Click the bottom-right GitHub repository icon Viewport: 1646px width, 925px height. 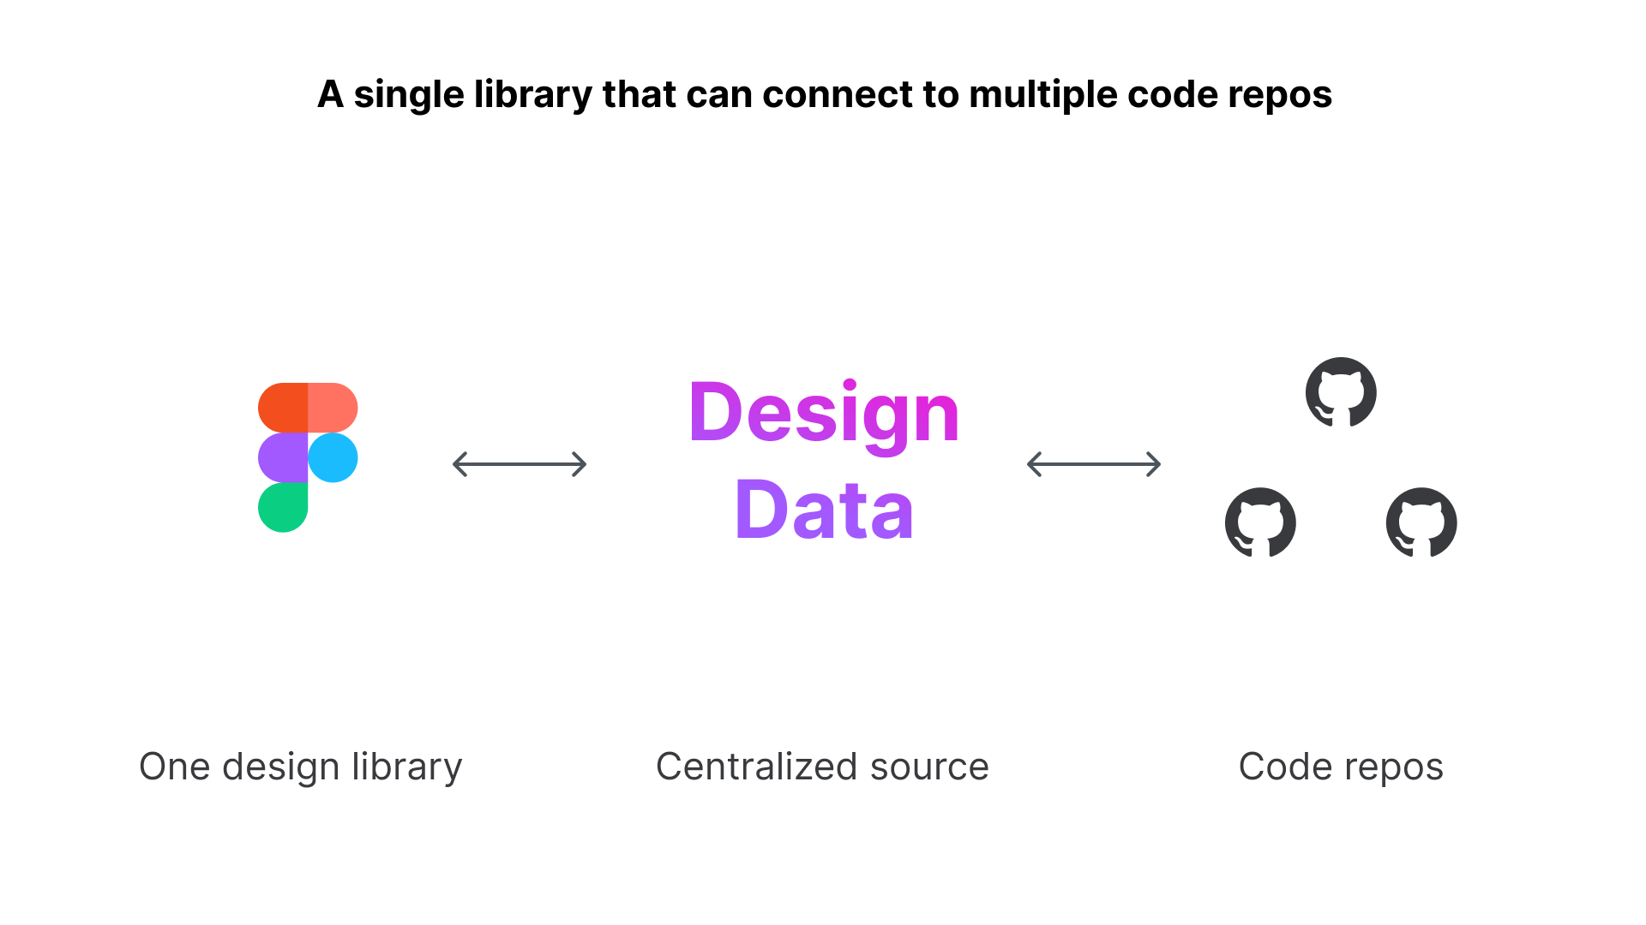(x=1422, y=521)
